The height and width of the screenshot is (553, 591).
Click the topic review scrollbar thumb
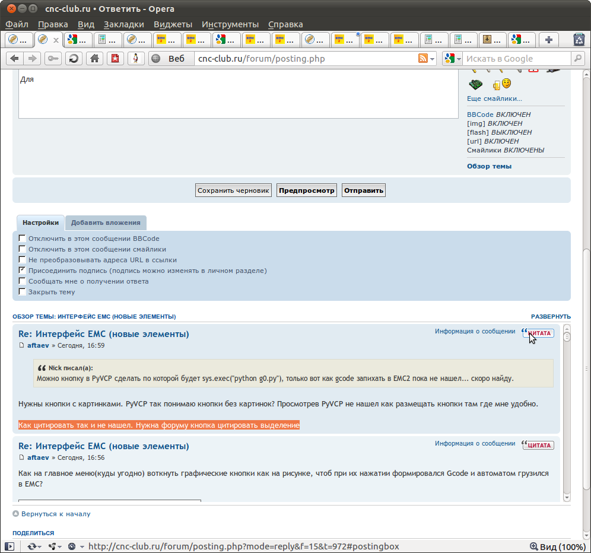567,336
